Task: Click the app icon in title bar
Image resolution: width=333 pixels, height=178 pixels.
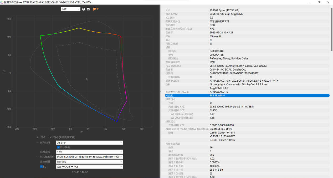Action: click(2, 2)
